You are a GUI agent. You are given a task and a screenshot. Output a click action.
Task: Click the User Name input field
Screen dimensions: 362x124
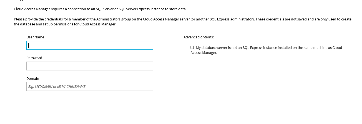tap(90, 45)
